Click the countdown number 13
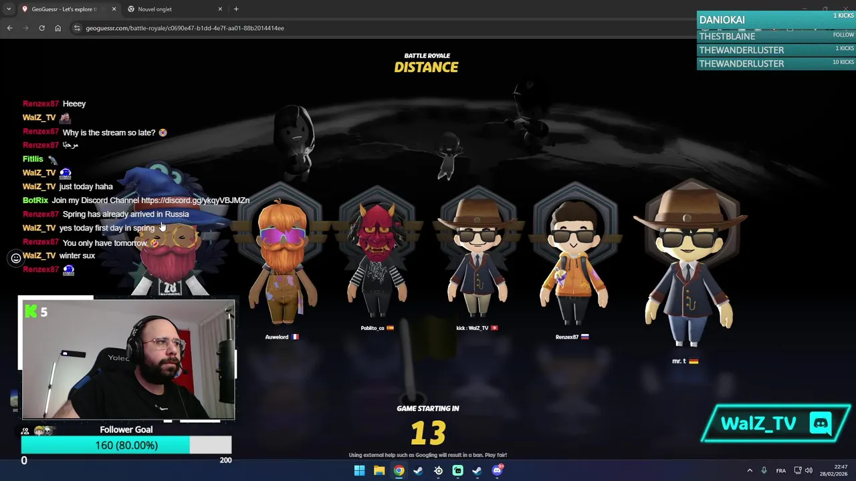 pyautogui.click(x=428, y=433)
